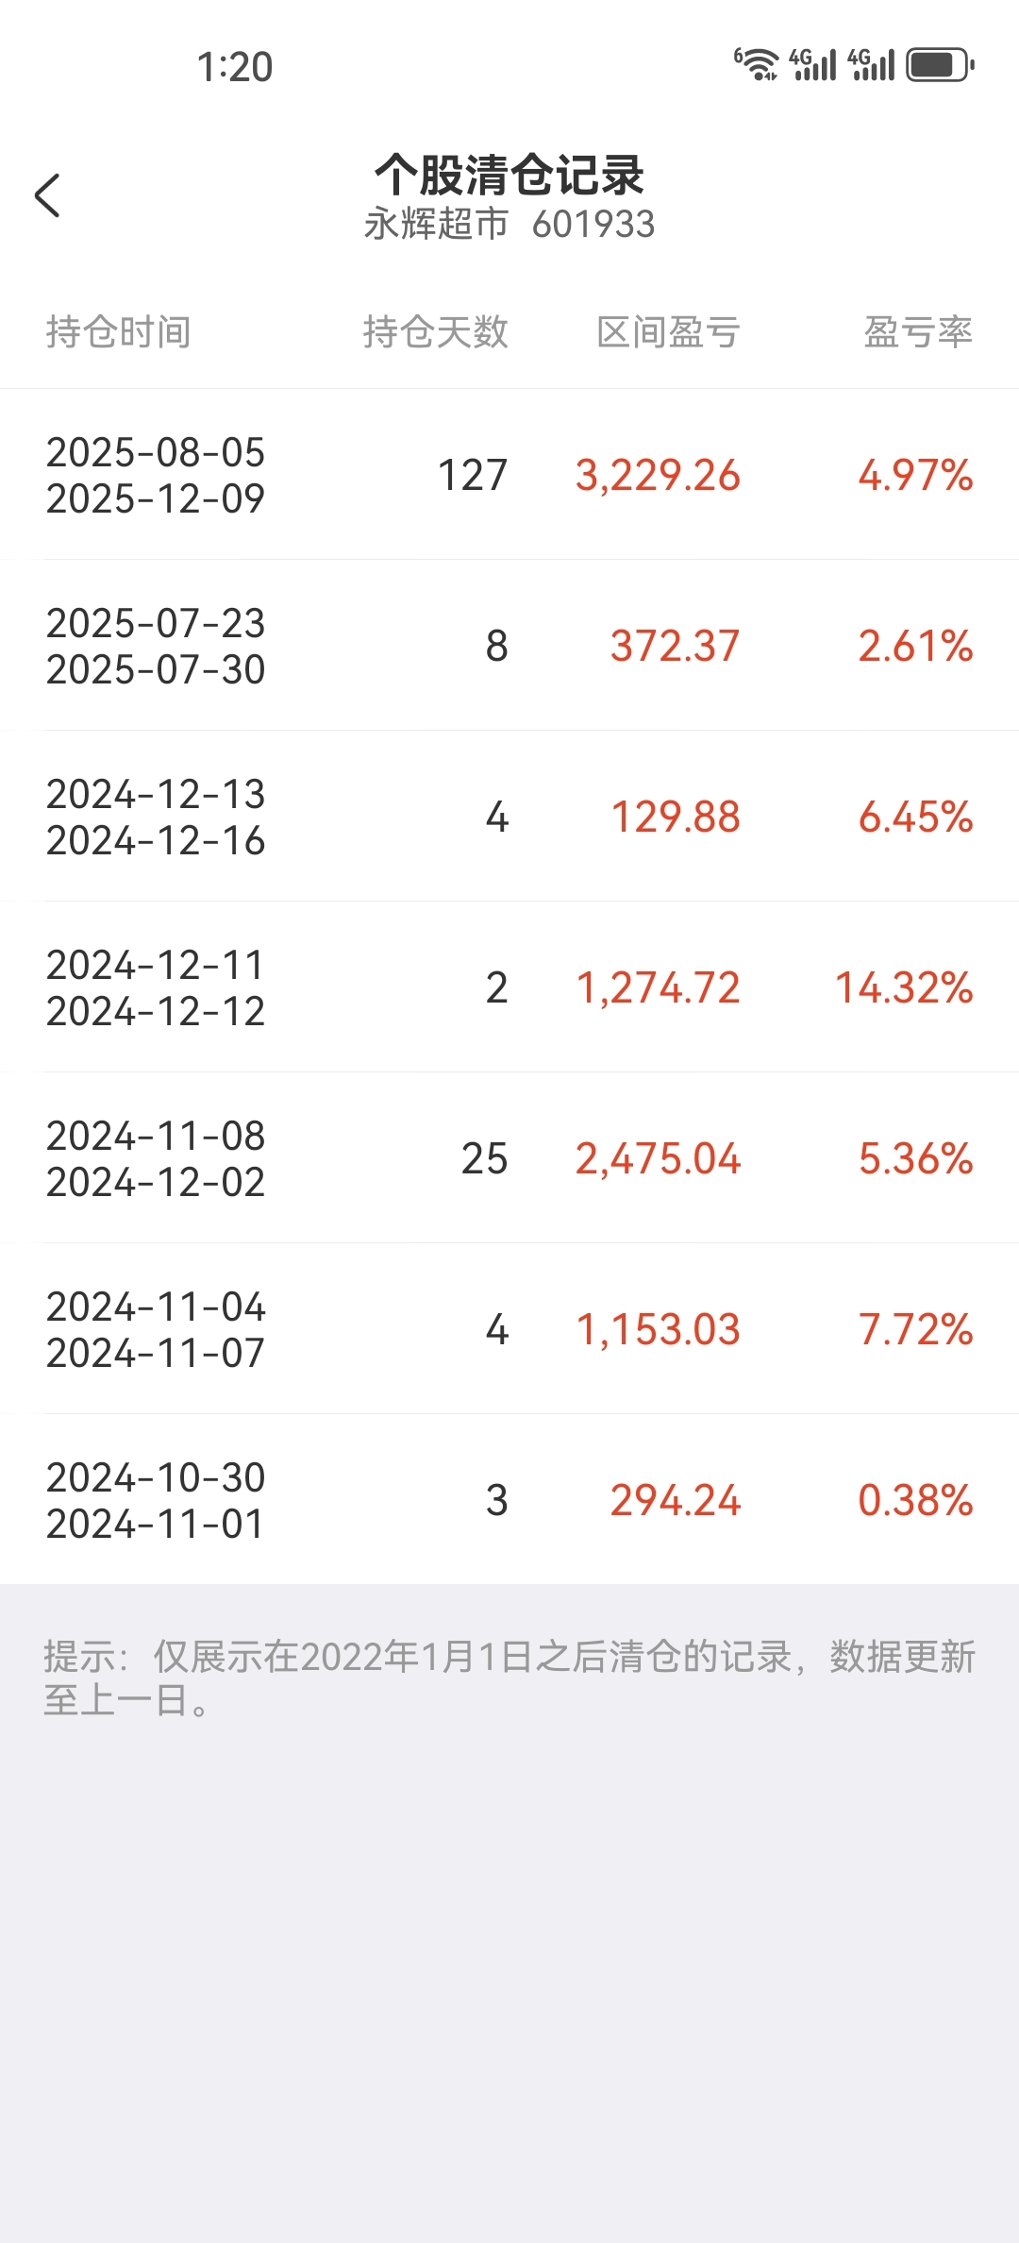Select the 区间盈亏 column header

[668, 332]
